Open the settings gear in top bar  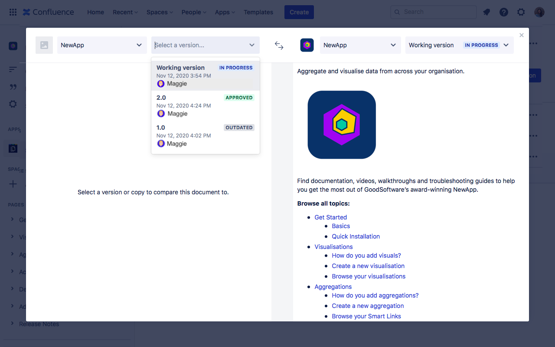(x=521, y=12)
